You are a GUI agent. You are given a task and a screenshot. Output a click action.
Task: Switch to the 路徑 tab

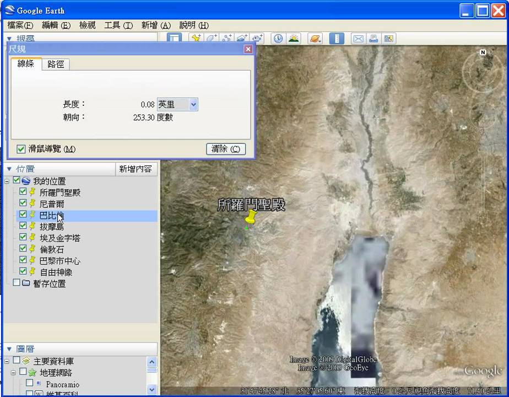(x=56, y=65)
